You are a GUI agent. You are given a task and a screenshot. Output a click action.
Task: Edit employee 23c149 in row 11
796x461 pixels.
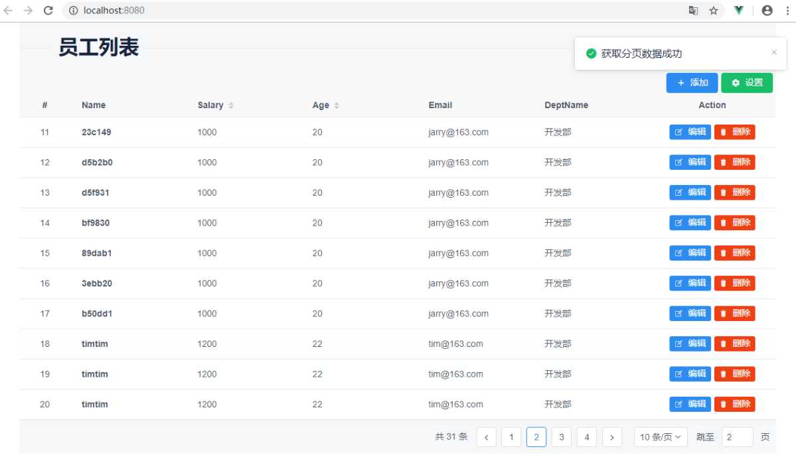690,132
